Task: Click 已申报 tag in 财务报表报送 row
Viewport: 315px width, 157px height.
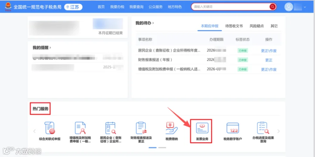Action: coord(243,60)
